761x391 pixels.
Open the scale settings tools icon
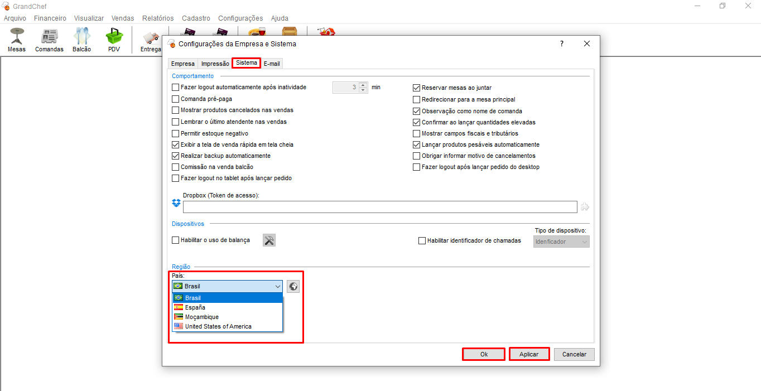pos(269,240)
